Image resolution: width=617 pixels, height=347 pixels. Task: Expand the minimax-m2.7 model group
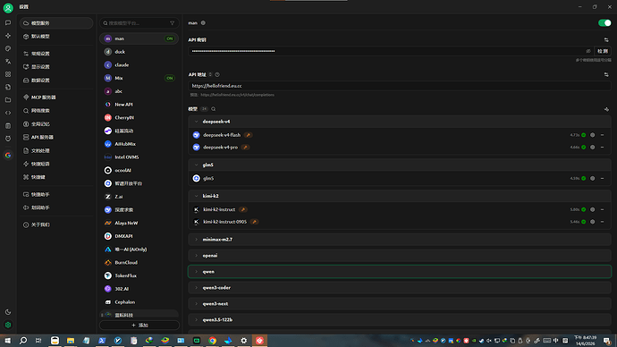point(400,239)
